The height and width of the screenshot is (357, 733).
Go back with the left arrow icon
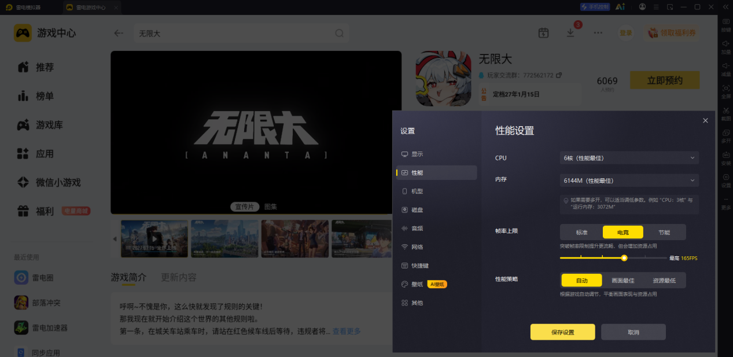tap(119, 33)
